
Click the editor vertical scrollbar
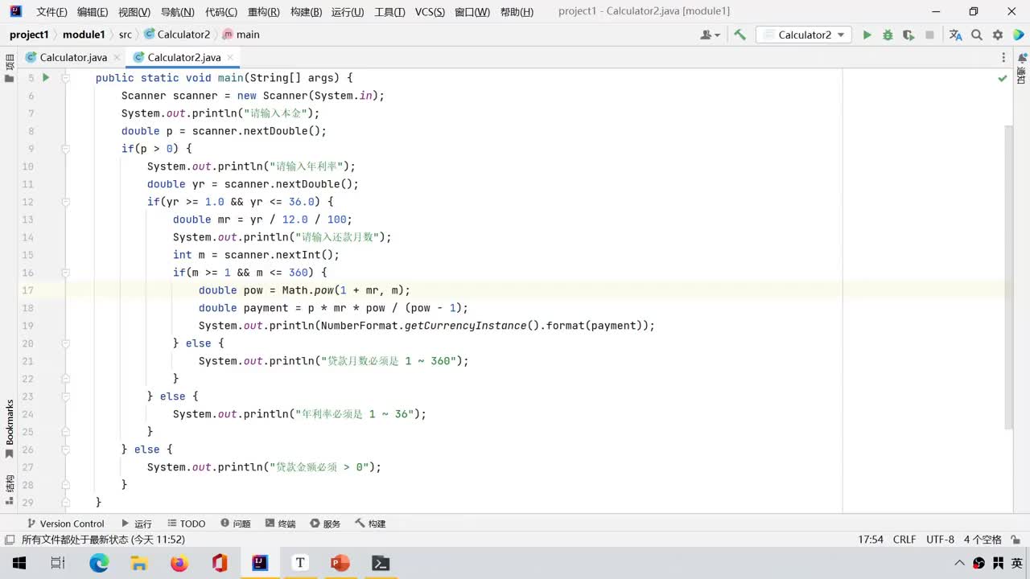(x=1009, y=277)
